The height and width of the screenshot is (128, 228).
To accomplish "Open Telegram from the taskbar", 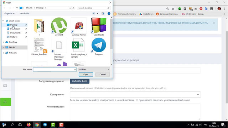I will pos(45,125).
